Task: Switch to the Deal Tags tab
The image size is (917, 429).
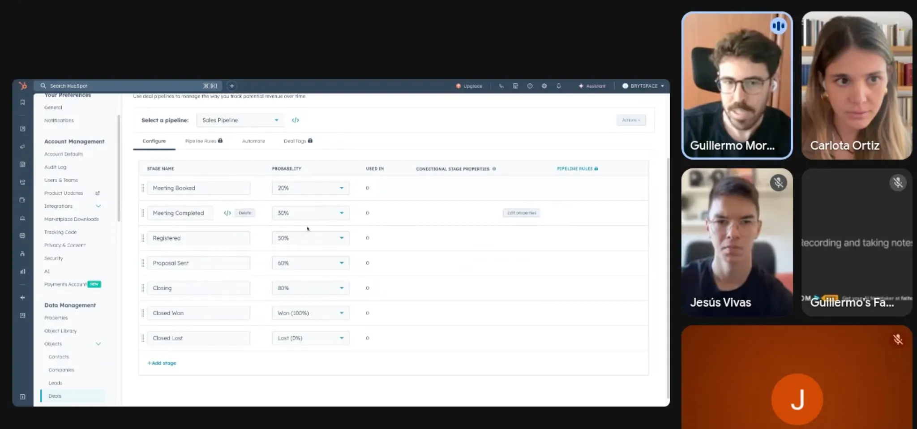Action: pyautogui.click(x=298, y=141)
